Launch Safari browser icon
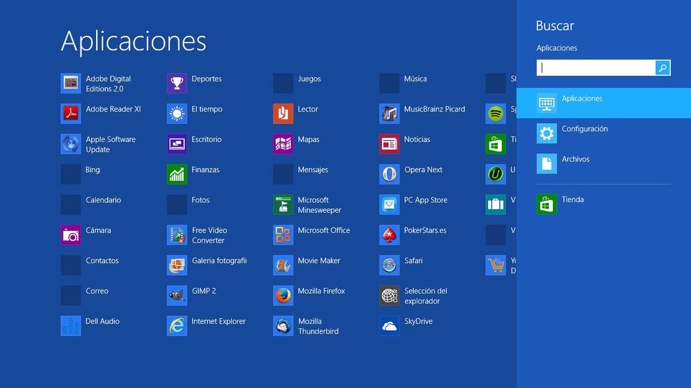Viewport: 691px width, 388px height. (389, 265)
